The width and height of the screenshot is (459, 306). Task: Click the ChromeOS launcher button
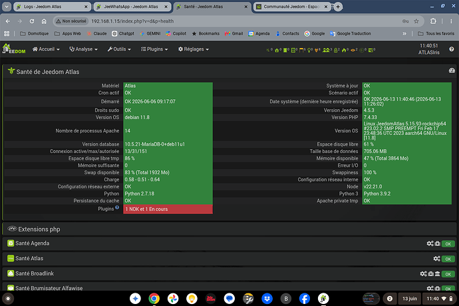point(8,299)
